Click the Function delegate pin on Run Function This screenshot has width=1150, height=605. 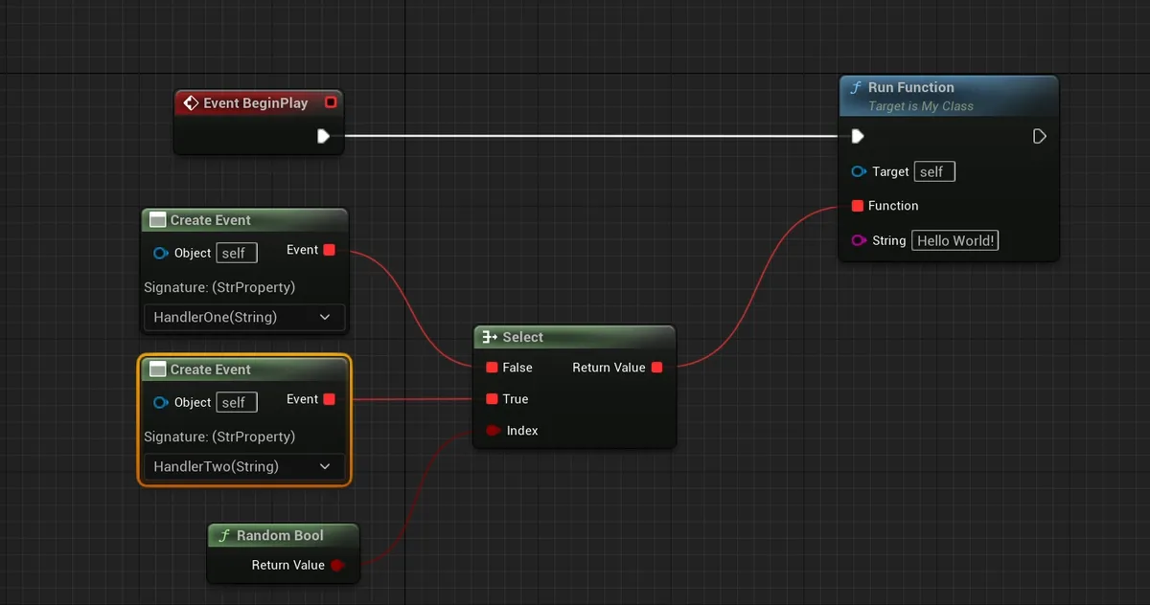[857, 206]
